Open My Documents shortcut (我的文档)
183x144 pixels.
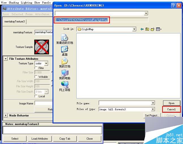(65, 63)
